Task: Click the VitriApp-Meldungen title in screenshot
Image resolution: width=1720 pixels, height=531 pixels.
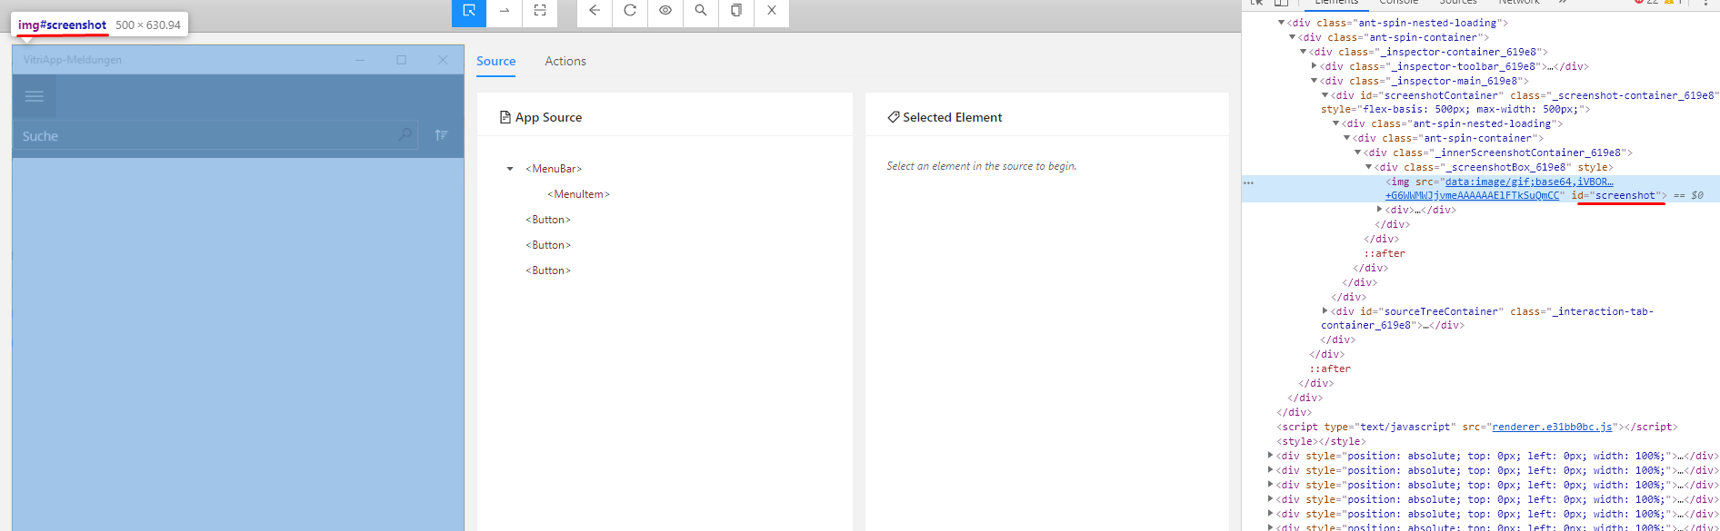Action: 73,60
